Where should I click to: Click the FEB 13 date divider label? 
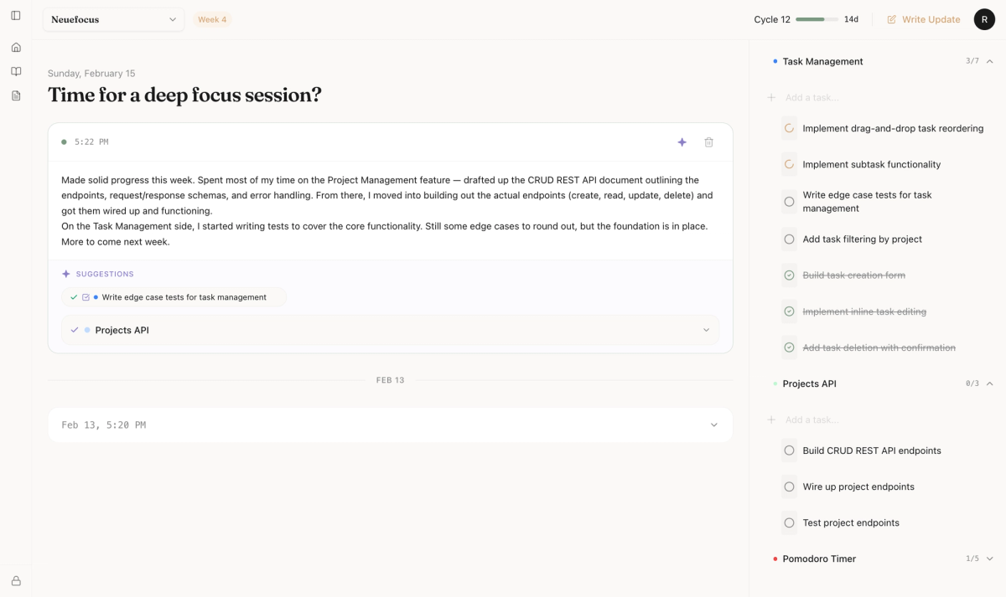pyautogui.click(x=391, y=380)
